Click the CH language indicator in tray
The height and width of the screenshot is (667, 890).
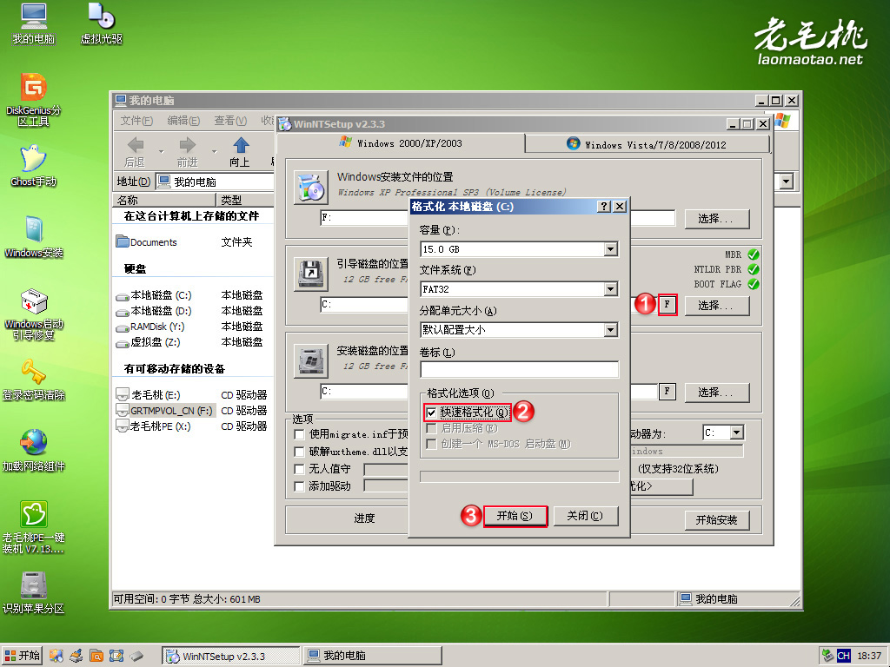(843, 656)
